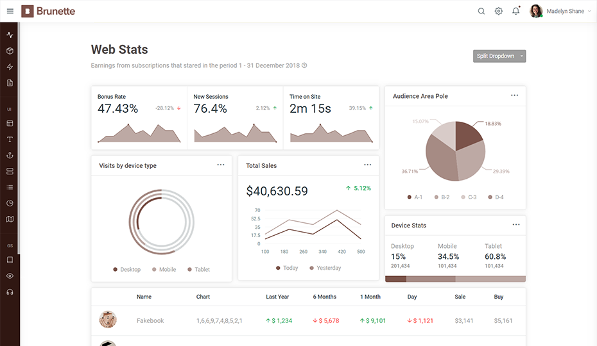The image size is (597, 346).
Task: Click the Mobile segment of device progress bar
Action: [431, 279]
